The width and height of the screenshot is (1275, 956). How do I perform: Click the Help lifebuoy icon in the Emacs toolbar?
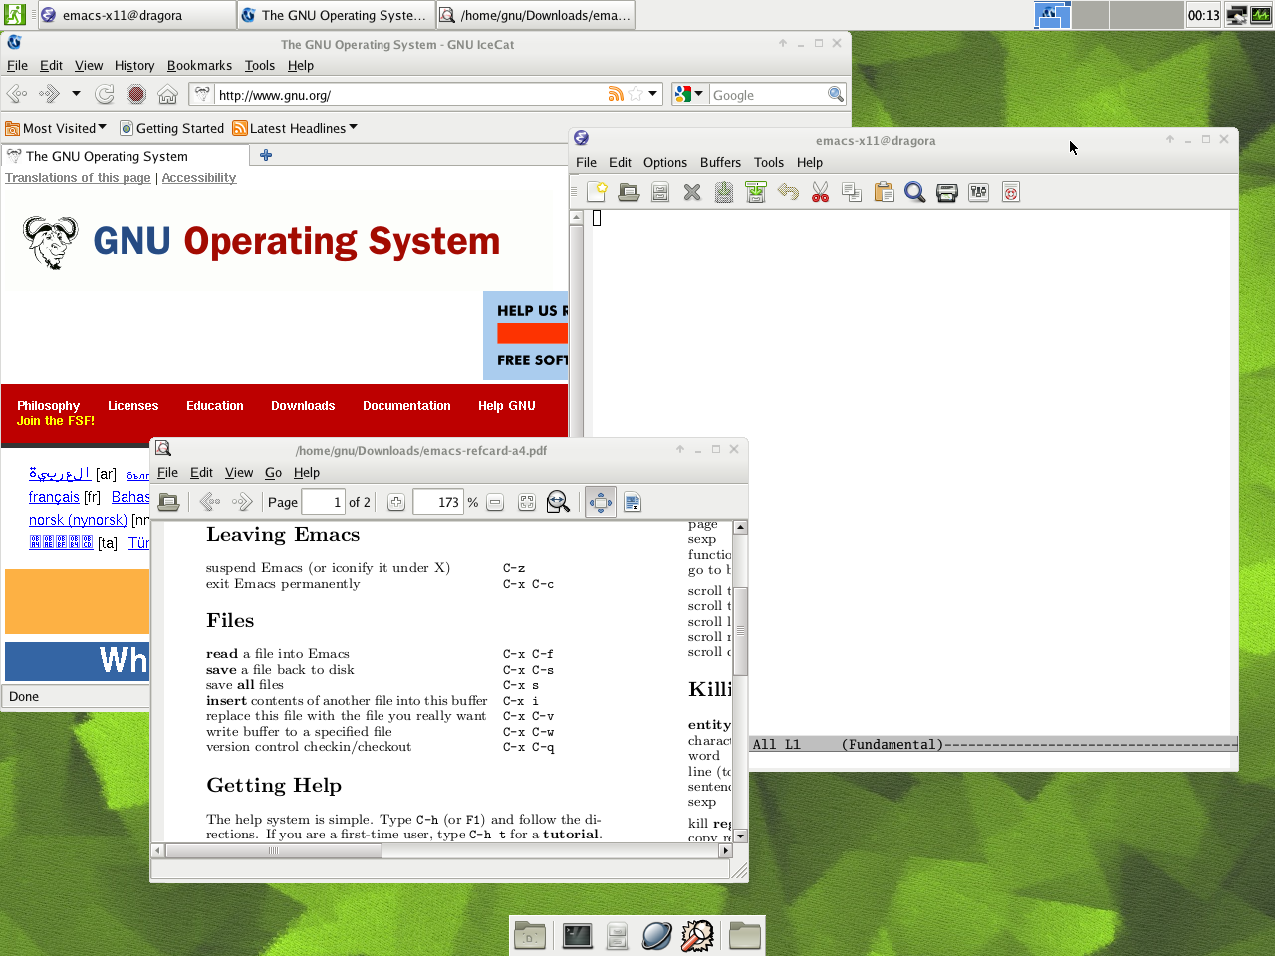tap(1011, 192)
